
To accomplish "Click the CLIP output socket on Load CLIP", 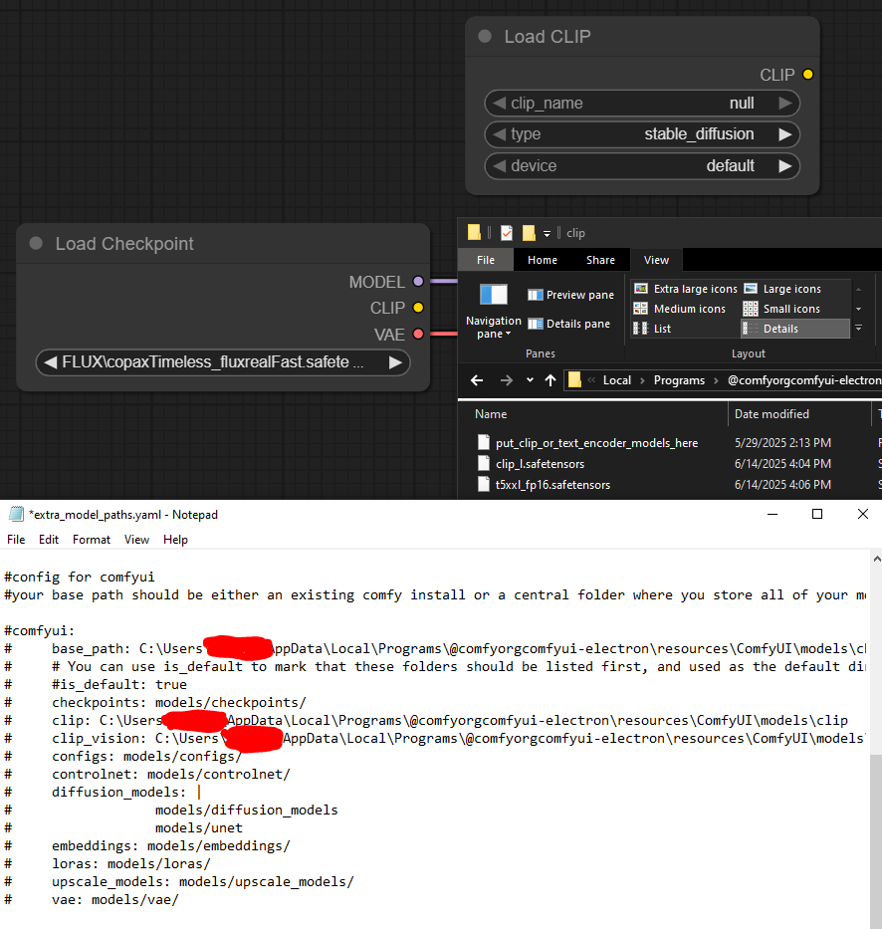I will point(808,75).
